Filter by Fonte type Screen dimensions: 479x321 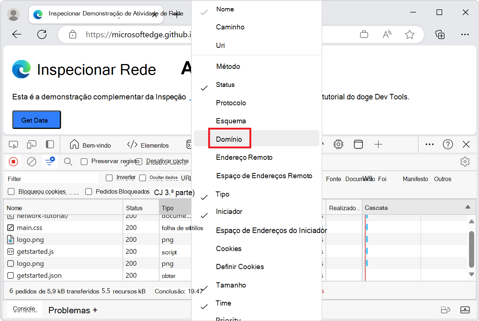click(x=333, y=179)
